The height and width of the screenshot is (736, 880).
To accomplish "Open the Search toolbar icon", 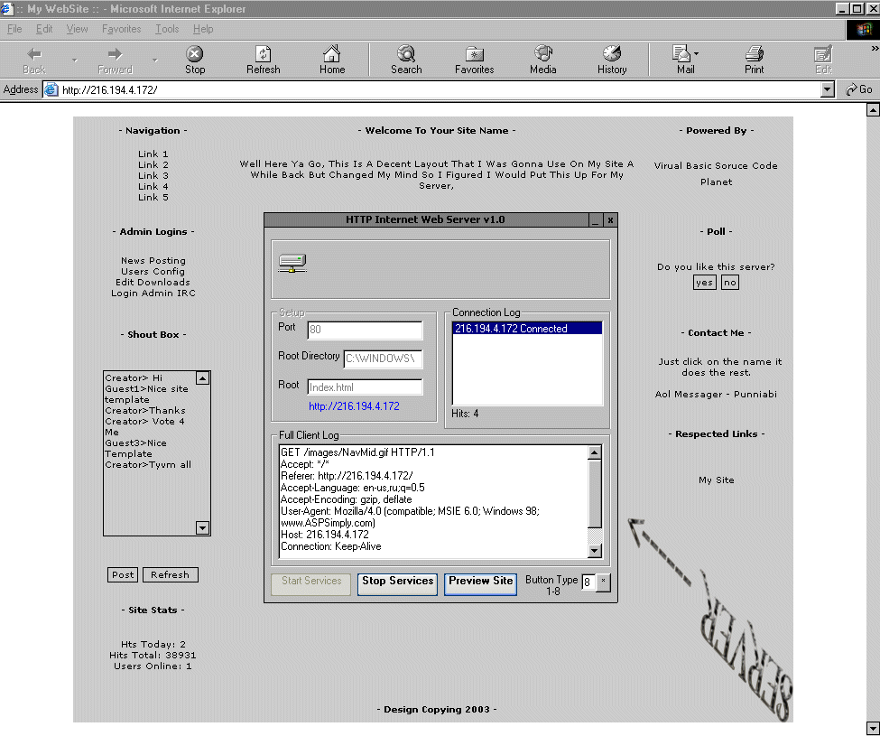I will point(406,54).
